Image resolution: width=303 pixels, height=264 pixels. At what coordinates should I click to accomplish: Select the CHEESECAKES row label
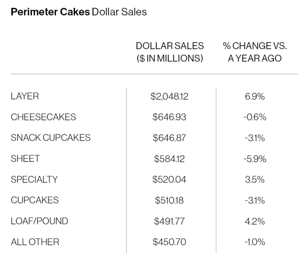point(43,117)
